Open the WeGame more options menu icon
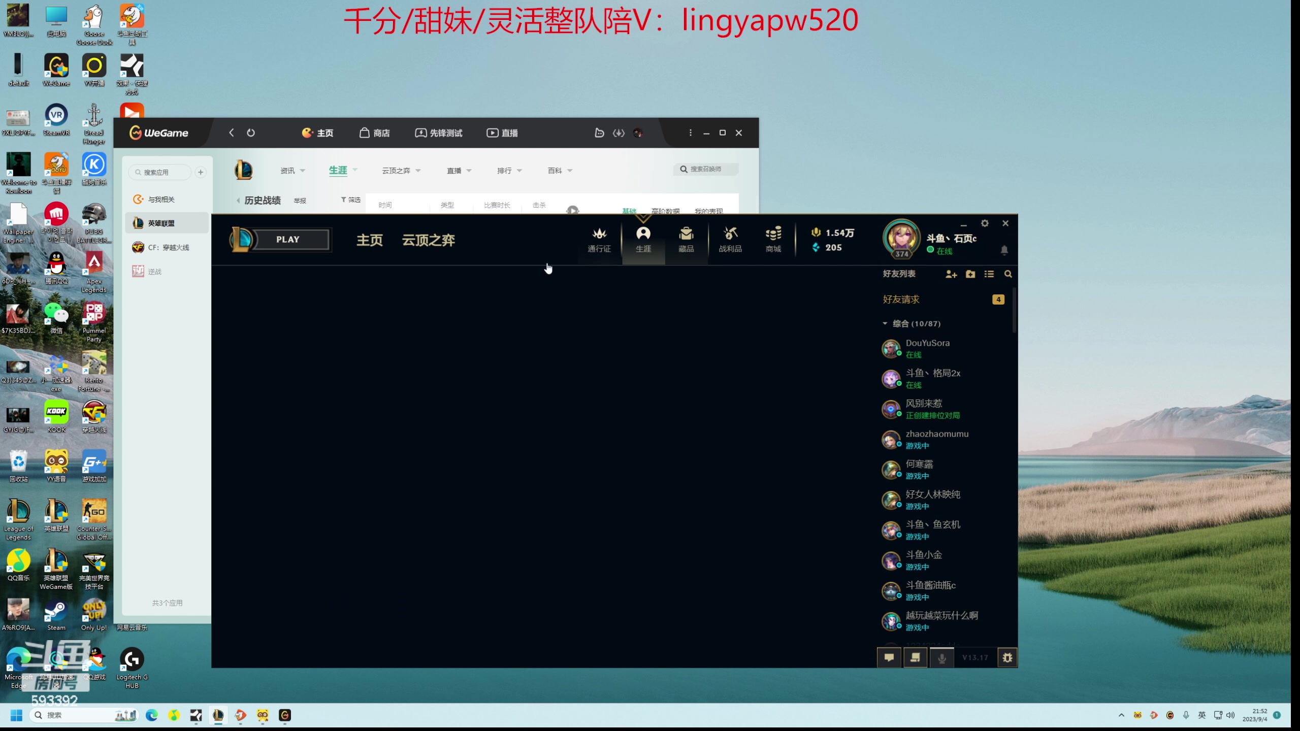The height and width of the screenshot is (731, 1300). (x=690, y=132)
